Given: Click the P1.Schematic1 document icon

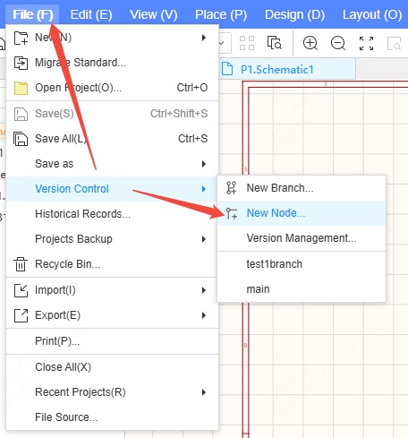Looking at the screenshot, I should [227, 69].
